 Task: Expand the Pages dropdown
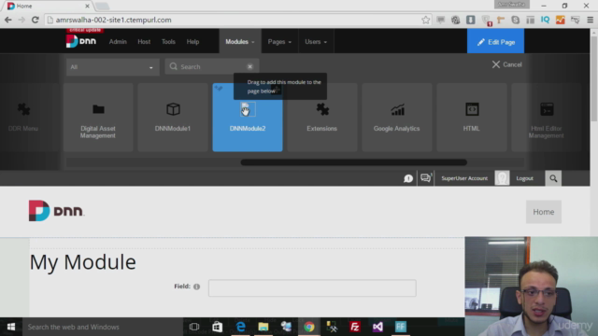(x=279, y=41)
